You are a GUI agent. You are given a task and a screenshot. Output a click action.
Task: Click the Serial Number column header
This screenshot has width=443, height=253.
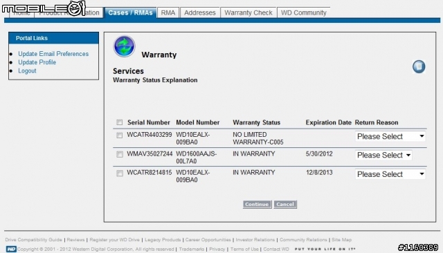(149, 122)
